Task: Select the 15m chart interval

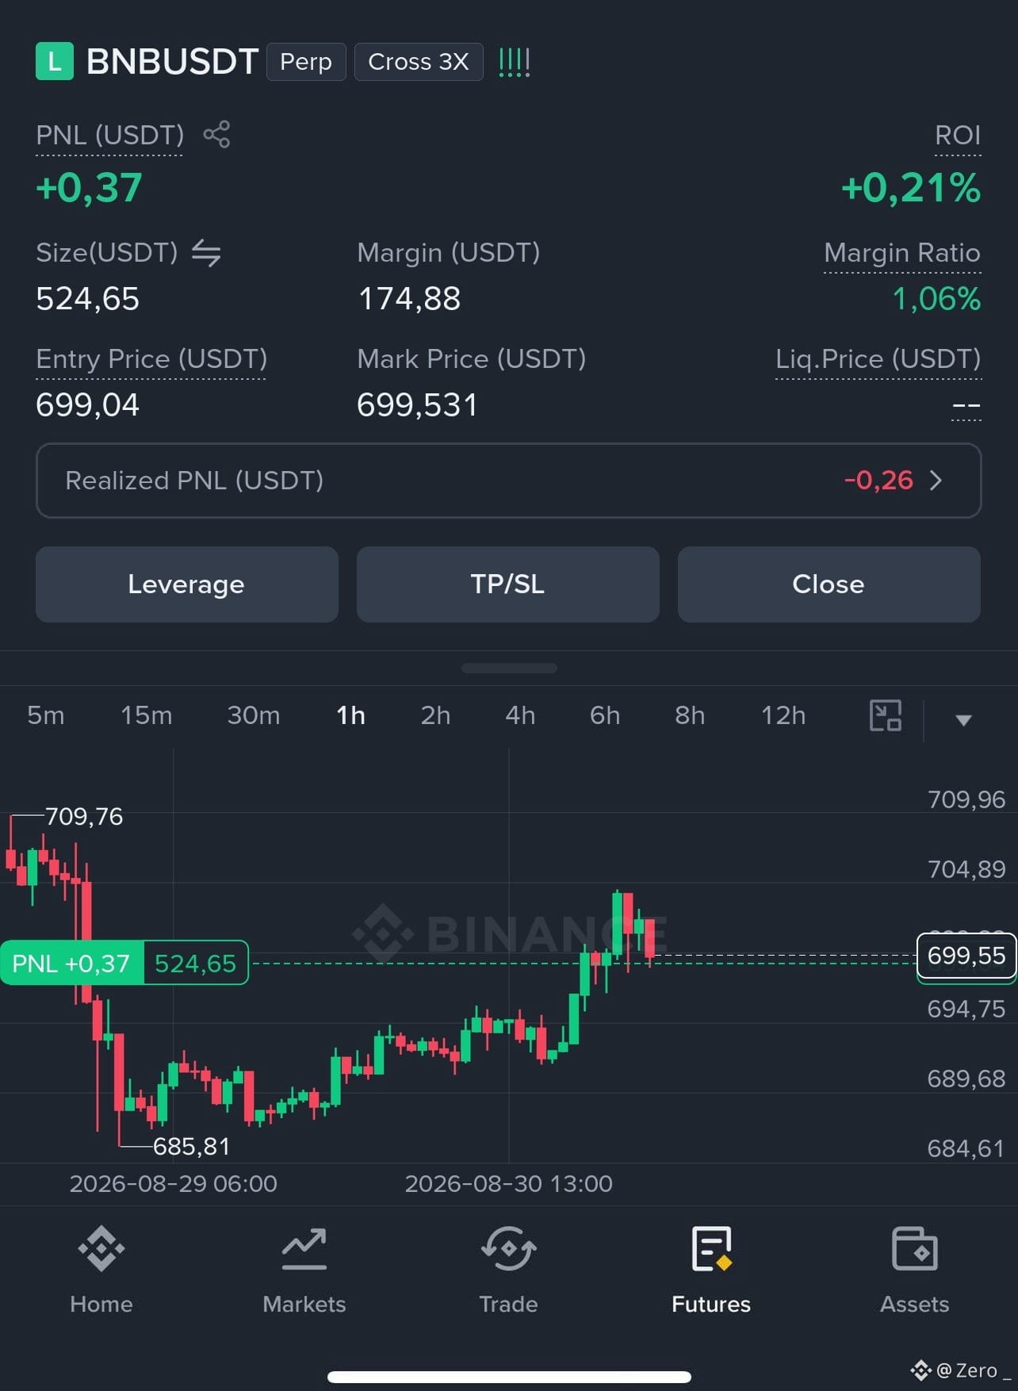Action: [146, 715]
